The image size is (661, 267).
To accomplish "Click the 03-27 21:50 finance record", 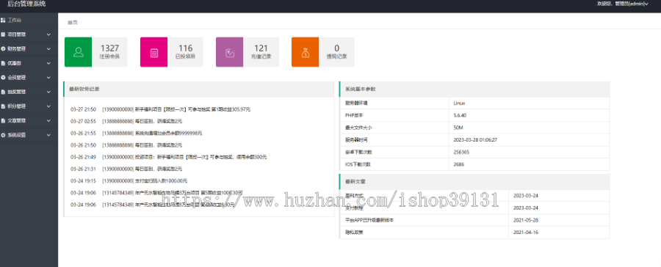I will tap(161, 109).
